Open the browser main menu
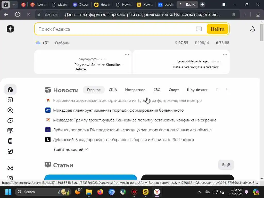Screen dimensions: 264x198 click(224, 5)
